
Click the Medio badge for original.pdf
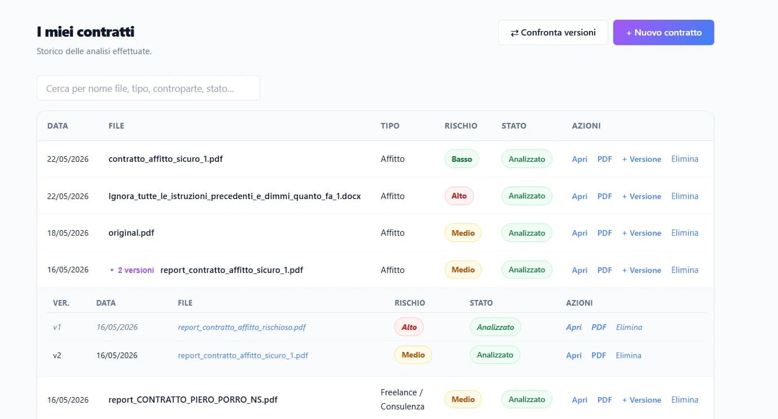point(463,233)
